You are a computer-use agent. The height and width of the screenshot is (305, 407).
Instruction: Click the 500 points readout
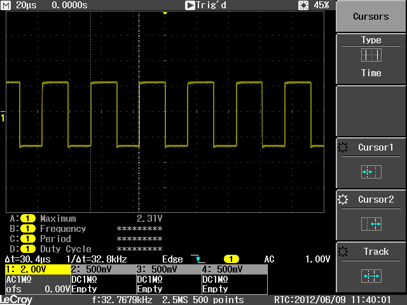pyautogui.click(x=218, y=300)
